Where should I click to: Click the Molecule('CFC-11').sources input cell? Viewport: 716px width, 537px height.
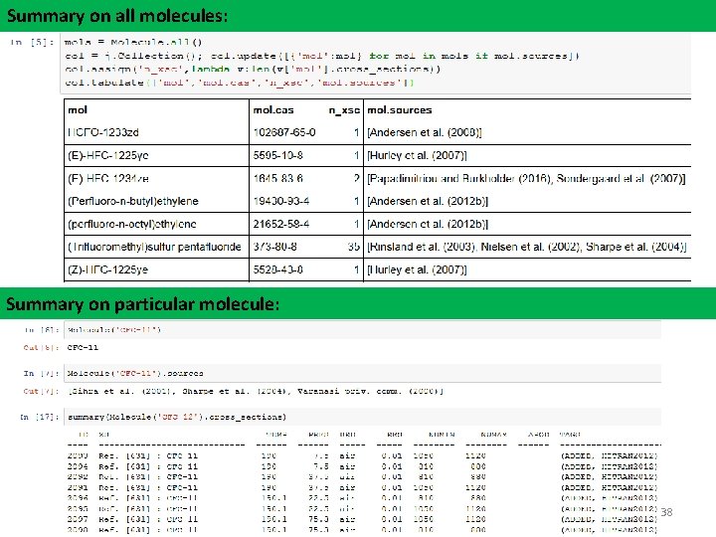click(363, 374)
